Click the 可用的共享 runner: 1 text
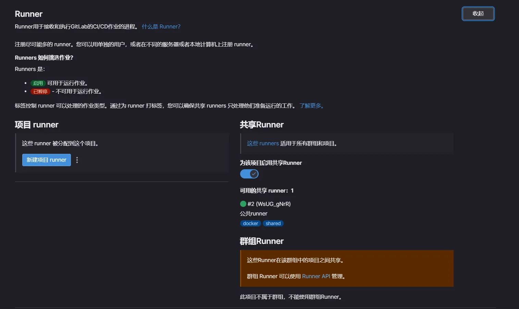Viewport: 519px width, 309px height. pos(267,191)
